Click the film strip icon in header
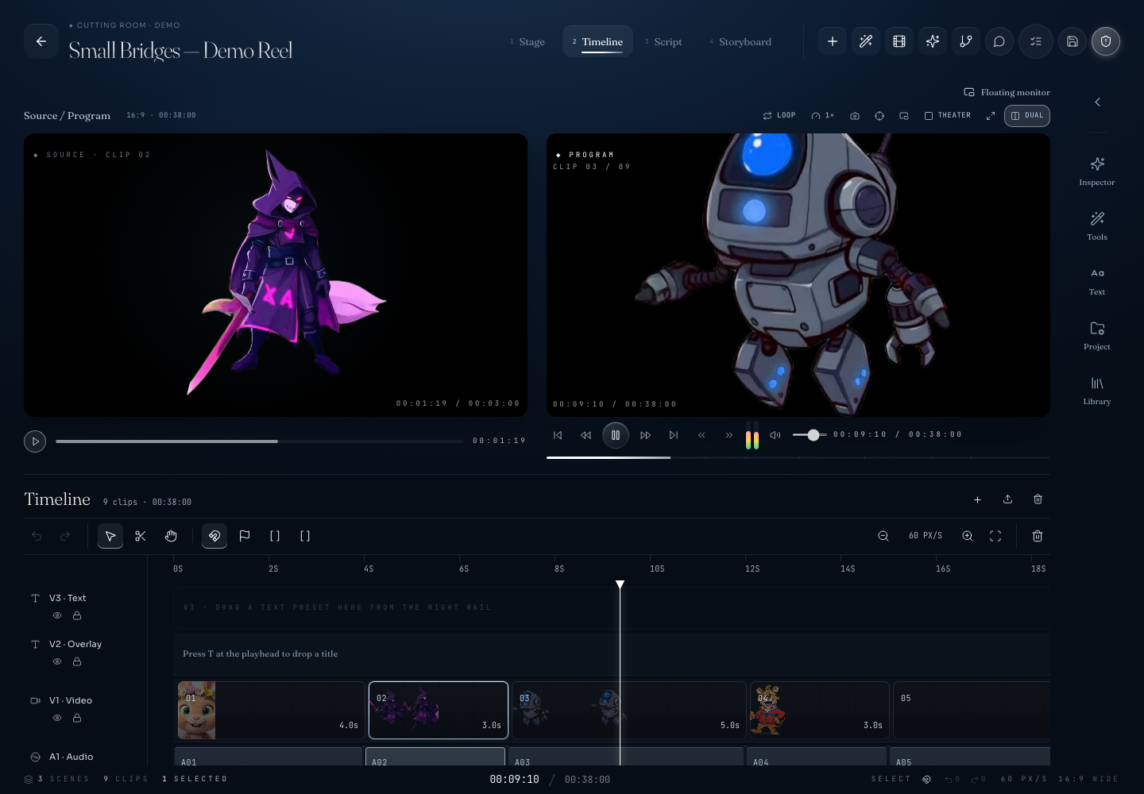 point(899,41)
